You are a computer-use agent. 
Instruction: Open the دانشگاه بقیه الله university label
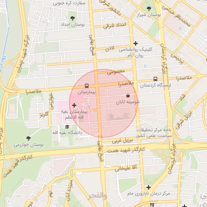point(67,133)
